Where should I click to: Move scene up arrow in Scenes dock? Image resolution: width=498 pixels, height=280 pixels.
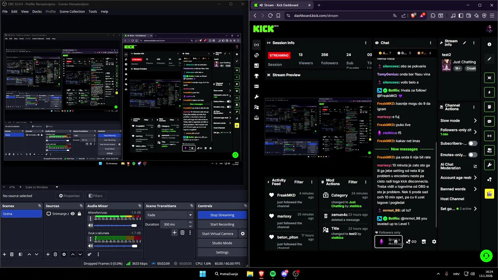(29, 254)
